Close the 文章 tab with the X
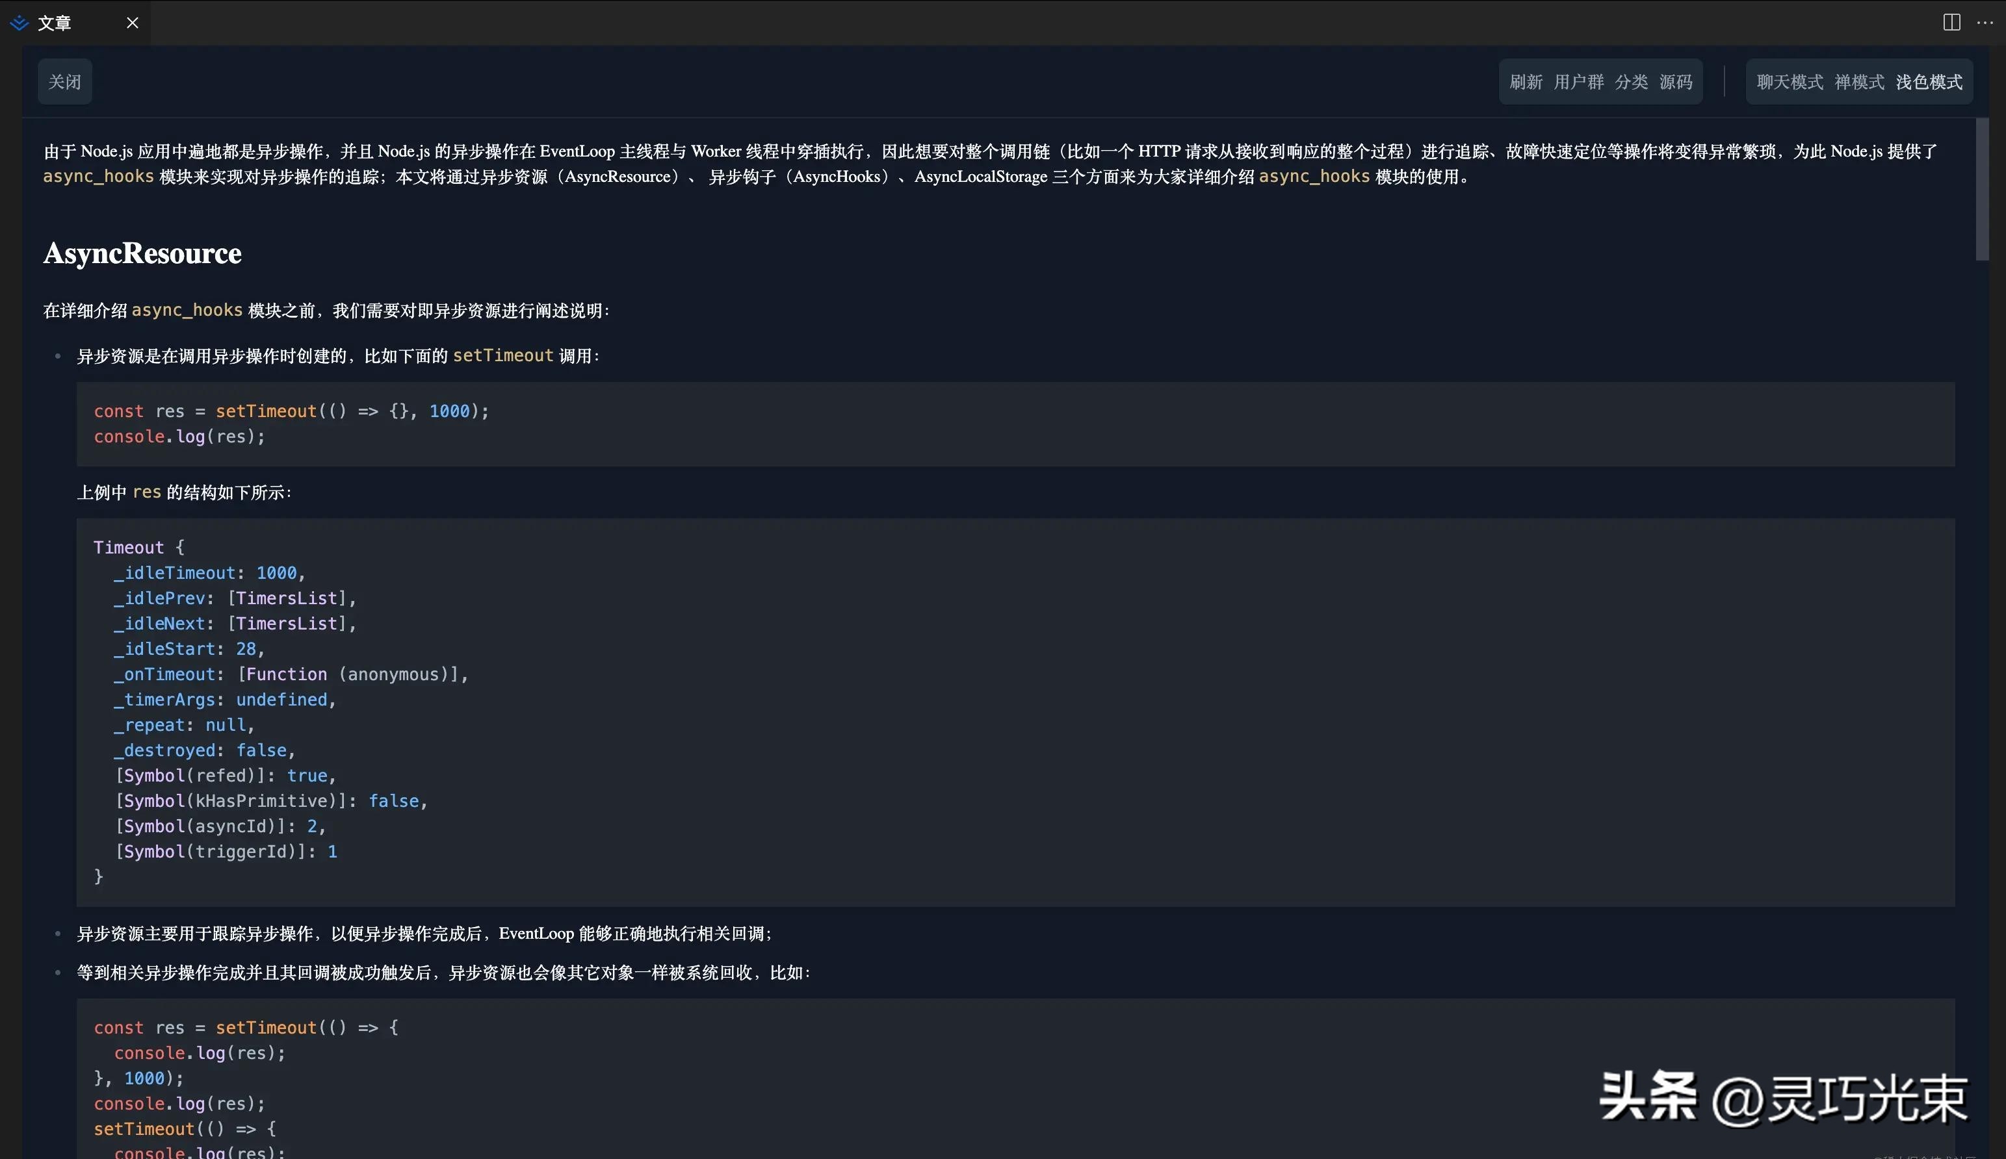2006x1159 pixels. 132,22
